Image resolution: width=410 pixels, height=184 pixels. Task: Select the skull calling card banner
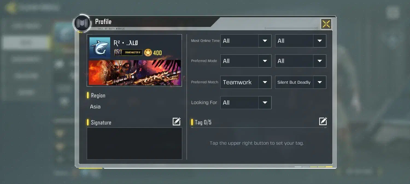(x=134, y=73)
